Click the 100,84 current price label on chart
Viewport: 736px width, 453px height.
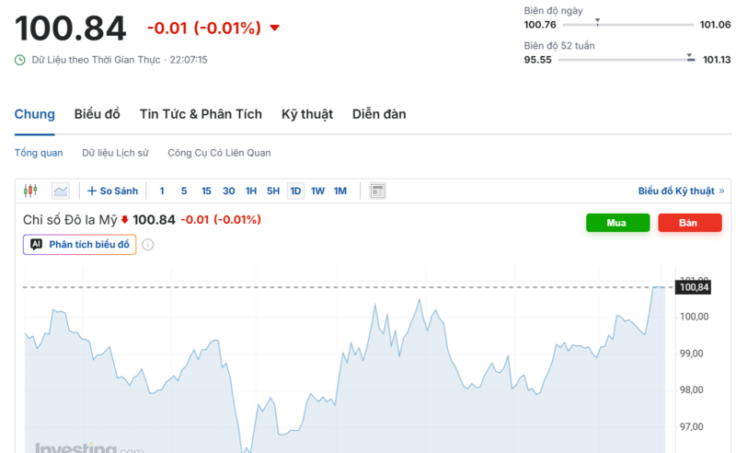point(694,287)
